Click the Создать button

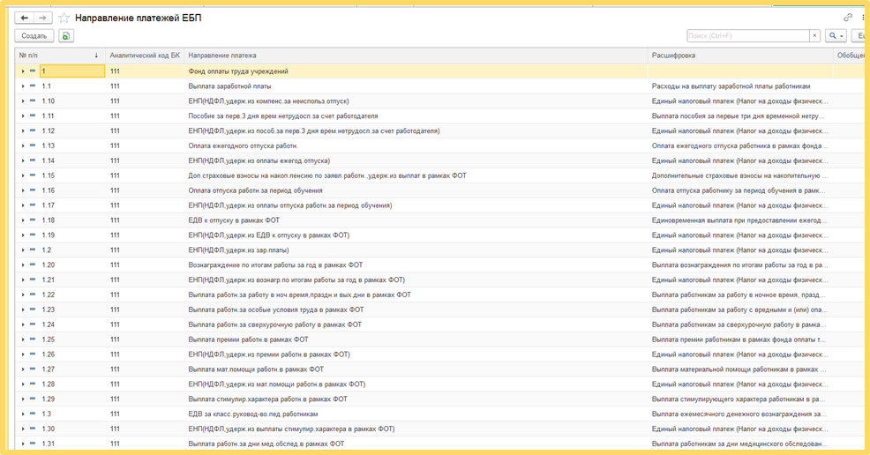pos(34,36)
